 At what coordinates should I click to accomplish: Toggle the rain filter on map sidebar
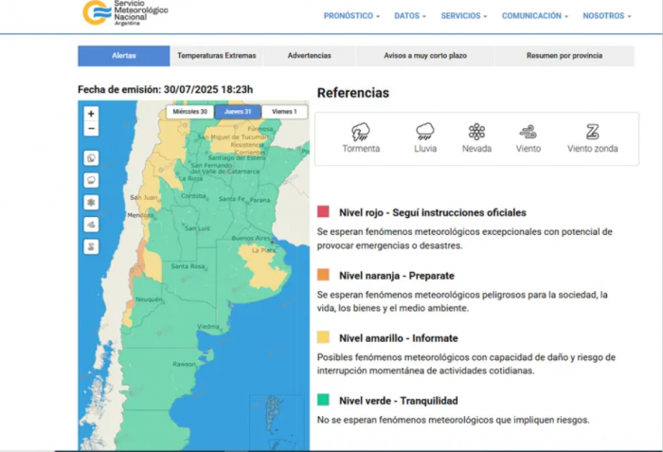click(x=92, y=179)
